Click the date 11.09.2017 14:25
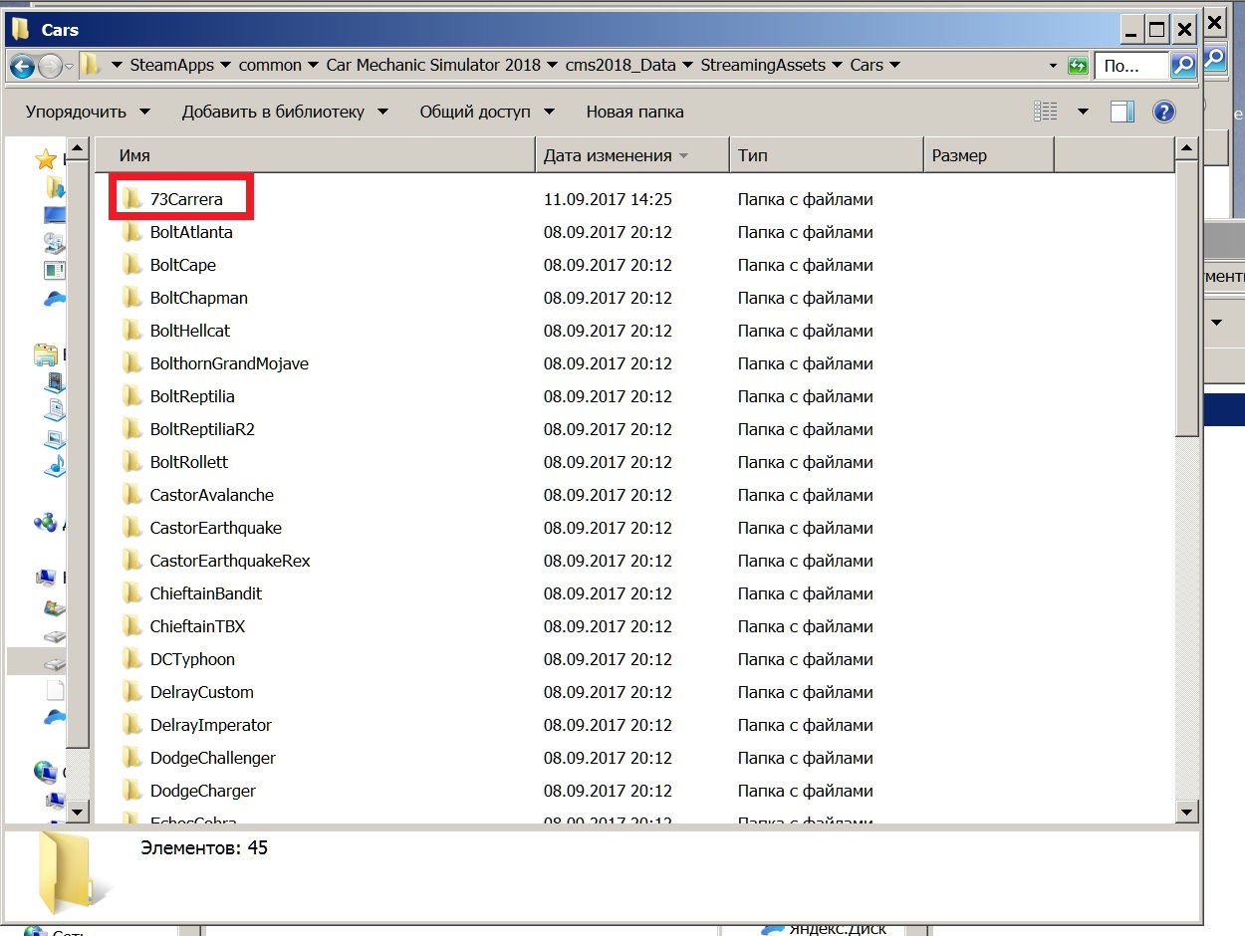1245x936 pixels. pyautogui.click(x=608, y=199)
